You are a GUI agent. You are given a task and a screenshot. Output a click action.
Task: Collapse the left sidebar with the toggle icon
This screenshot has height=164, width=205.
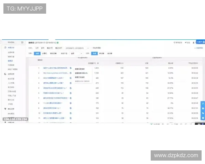point(22,42)
